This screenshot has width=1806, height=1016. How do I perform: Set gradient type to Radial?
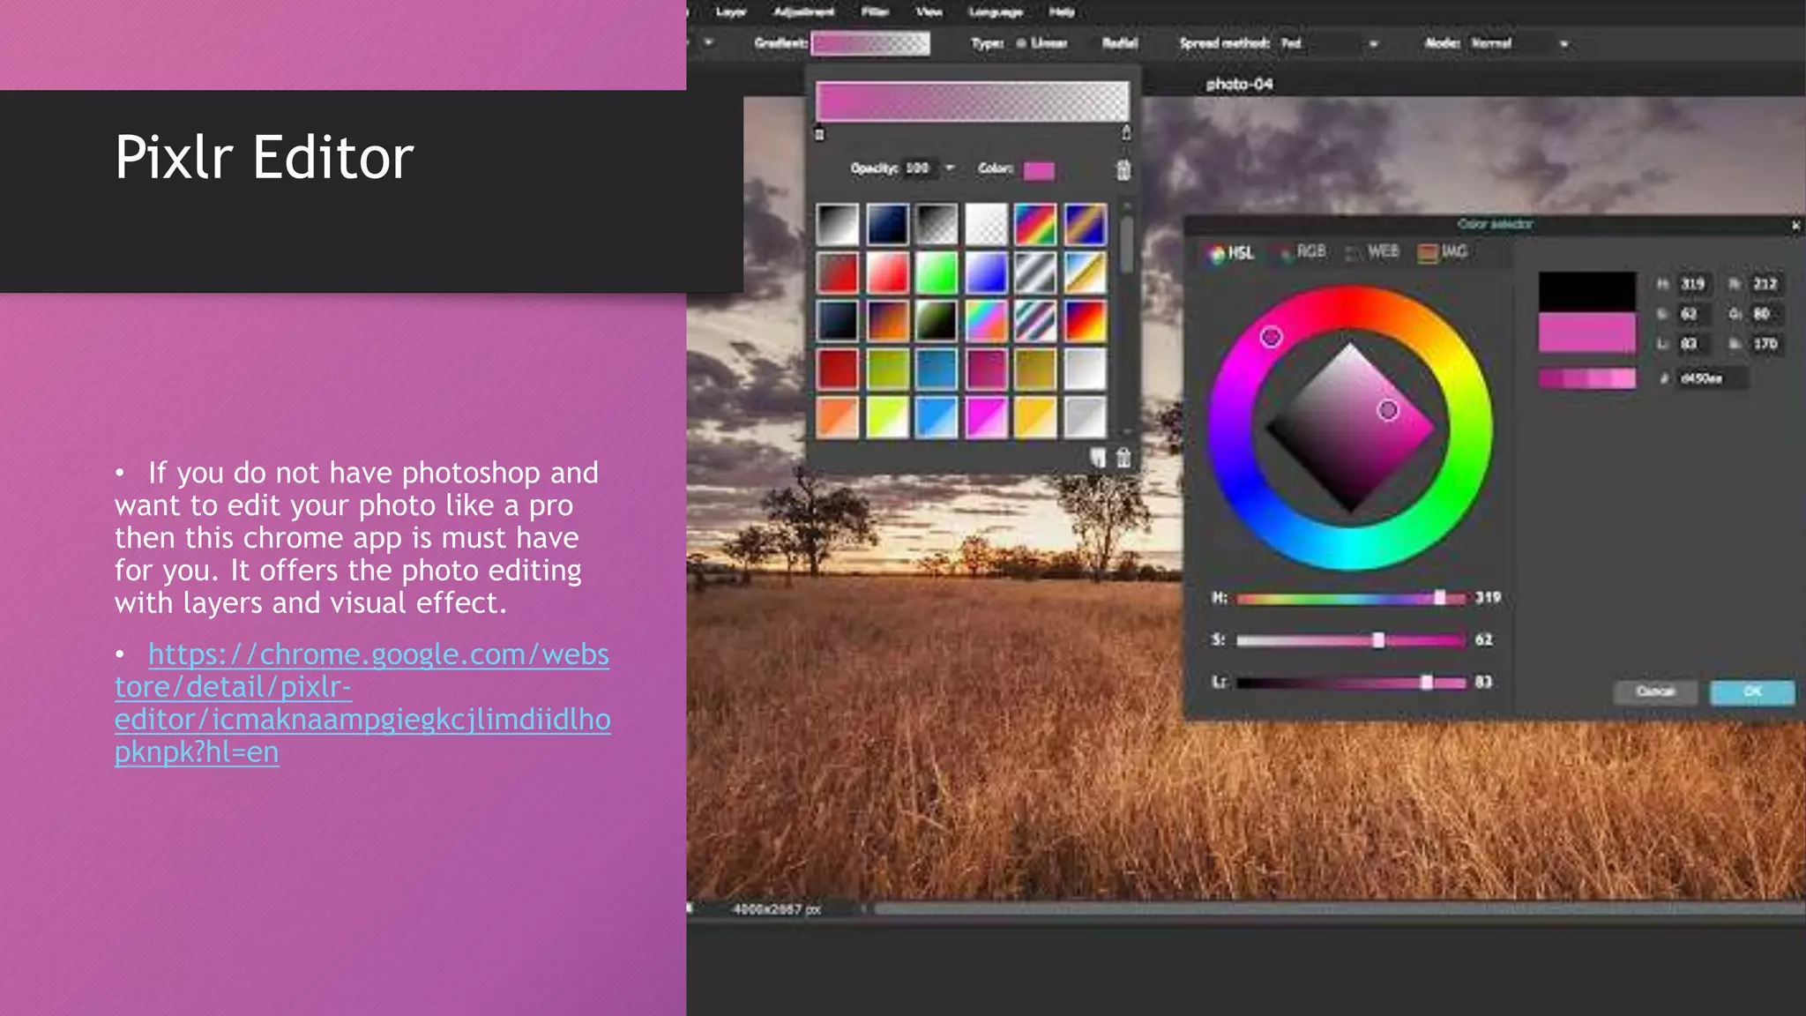[1119, 43]
